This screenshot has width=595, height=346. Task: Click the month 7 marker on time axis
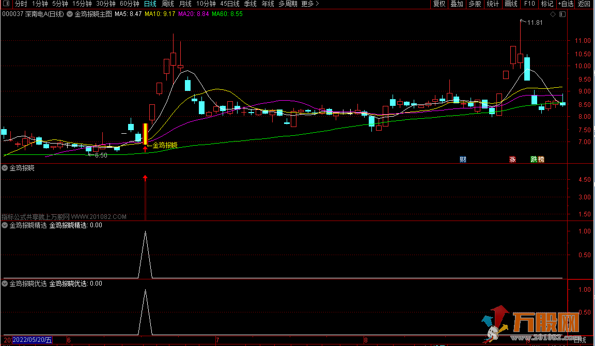tap(217, 340)
